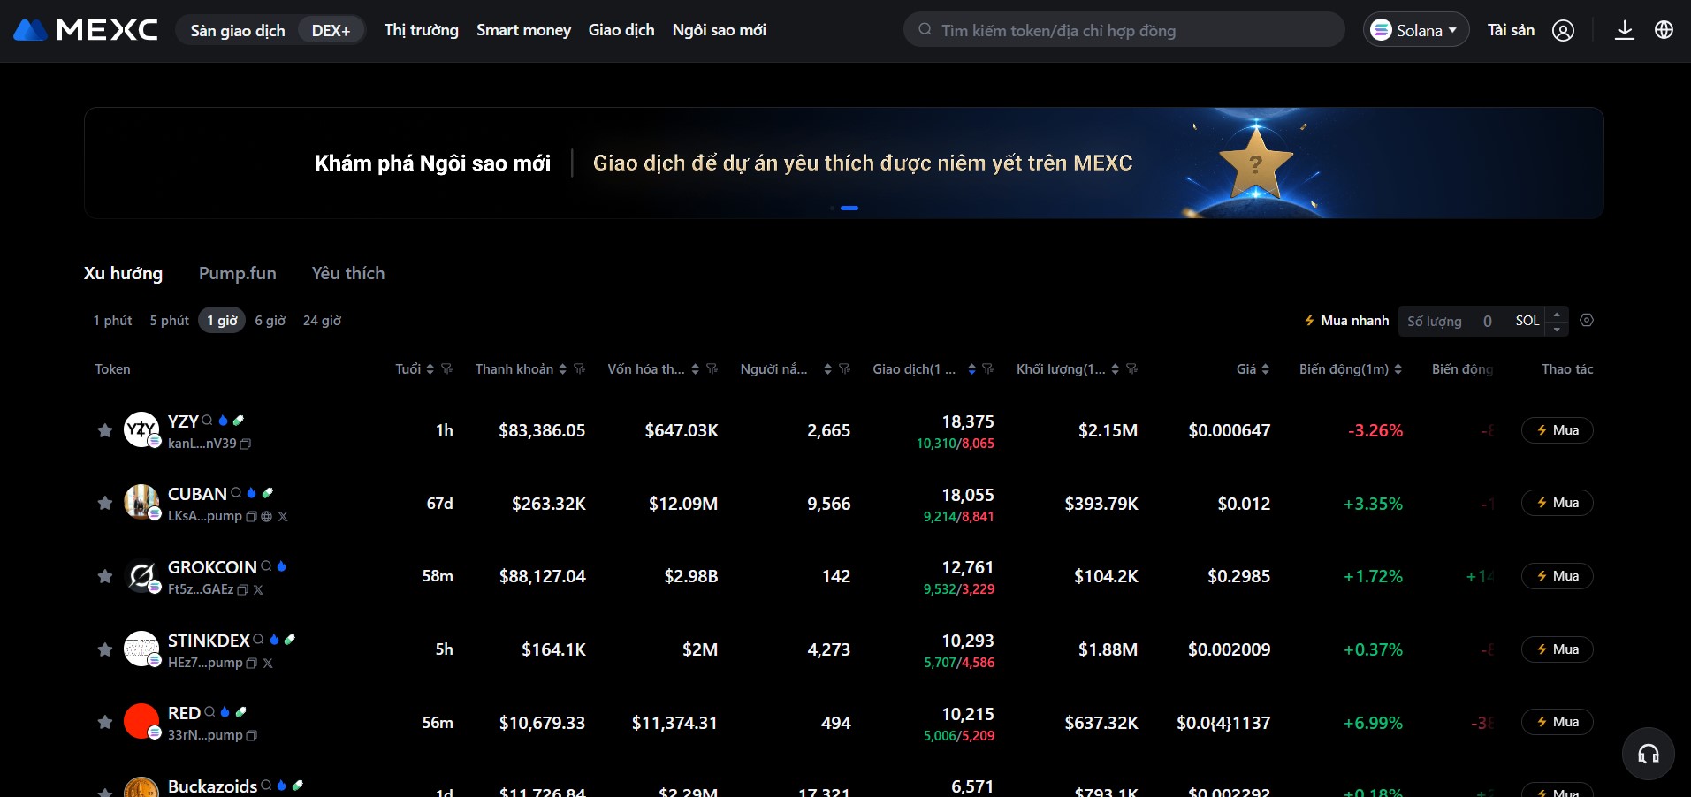The height and width of the screenshot is (797, 1691).
Task: Click the blue droplet icon beside YZY
Action: [223, 421]
